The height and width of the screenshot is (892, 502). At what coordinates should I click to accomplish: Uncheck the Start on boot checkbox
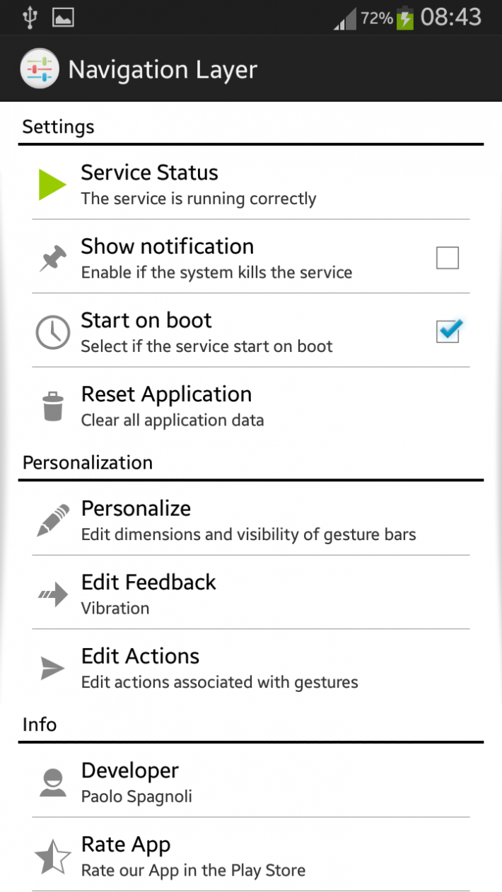[x=448, y=331]
